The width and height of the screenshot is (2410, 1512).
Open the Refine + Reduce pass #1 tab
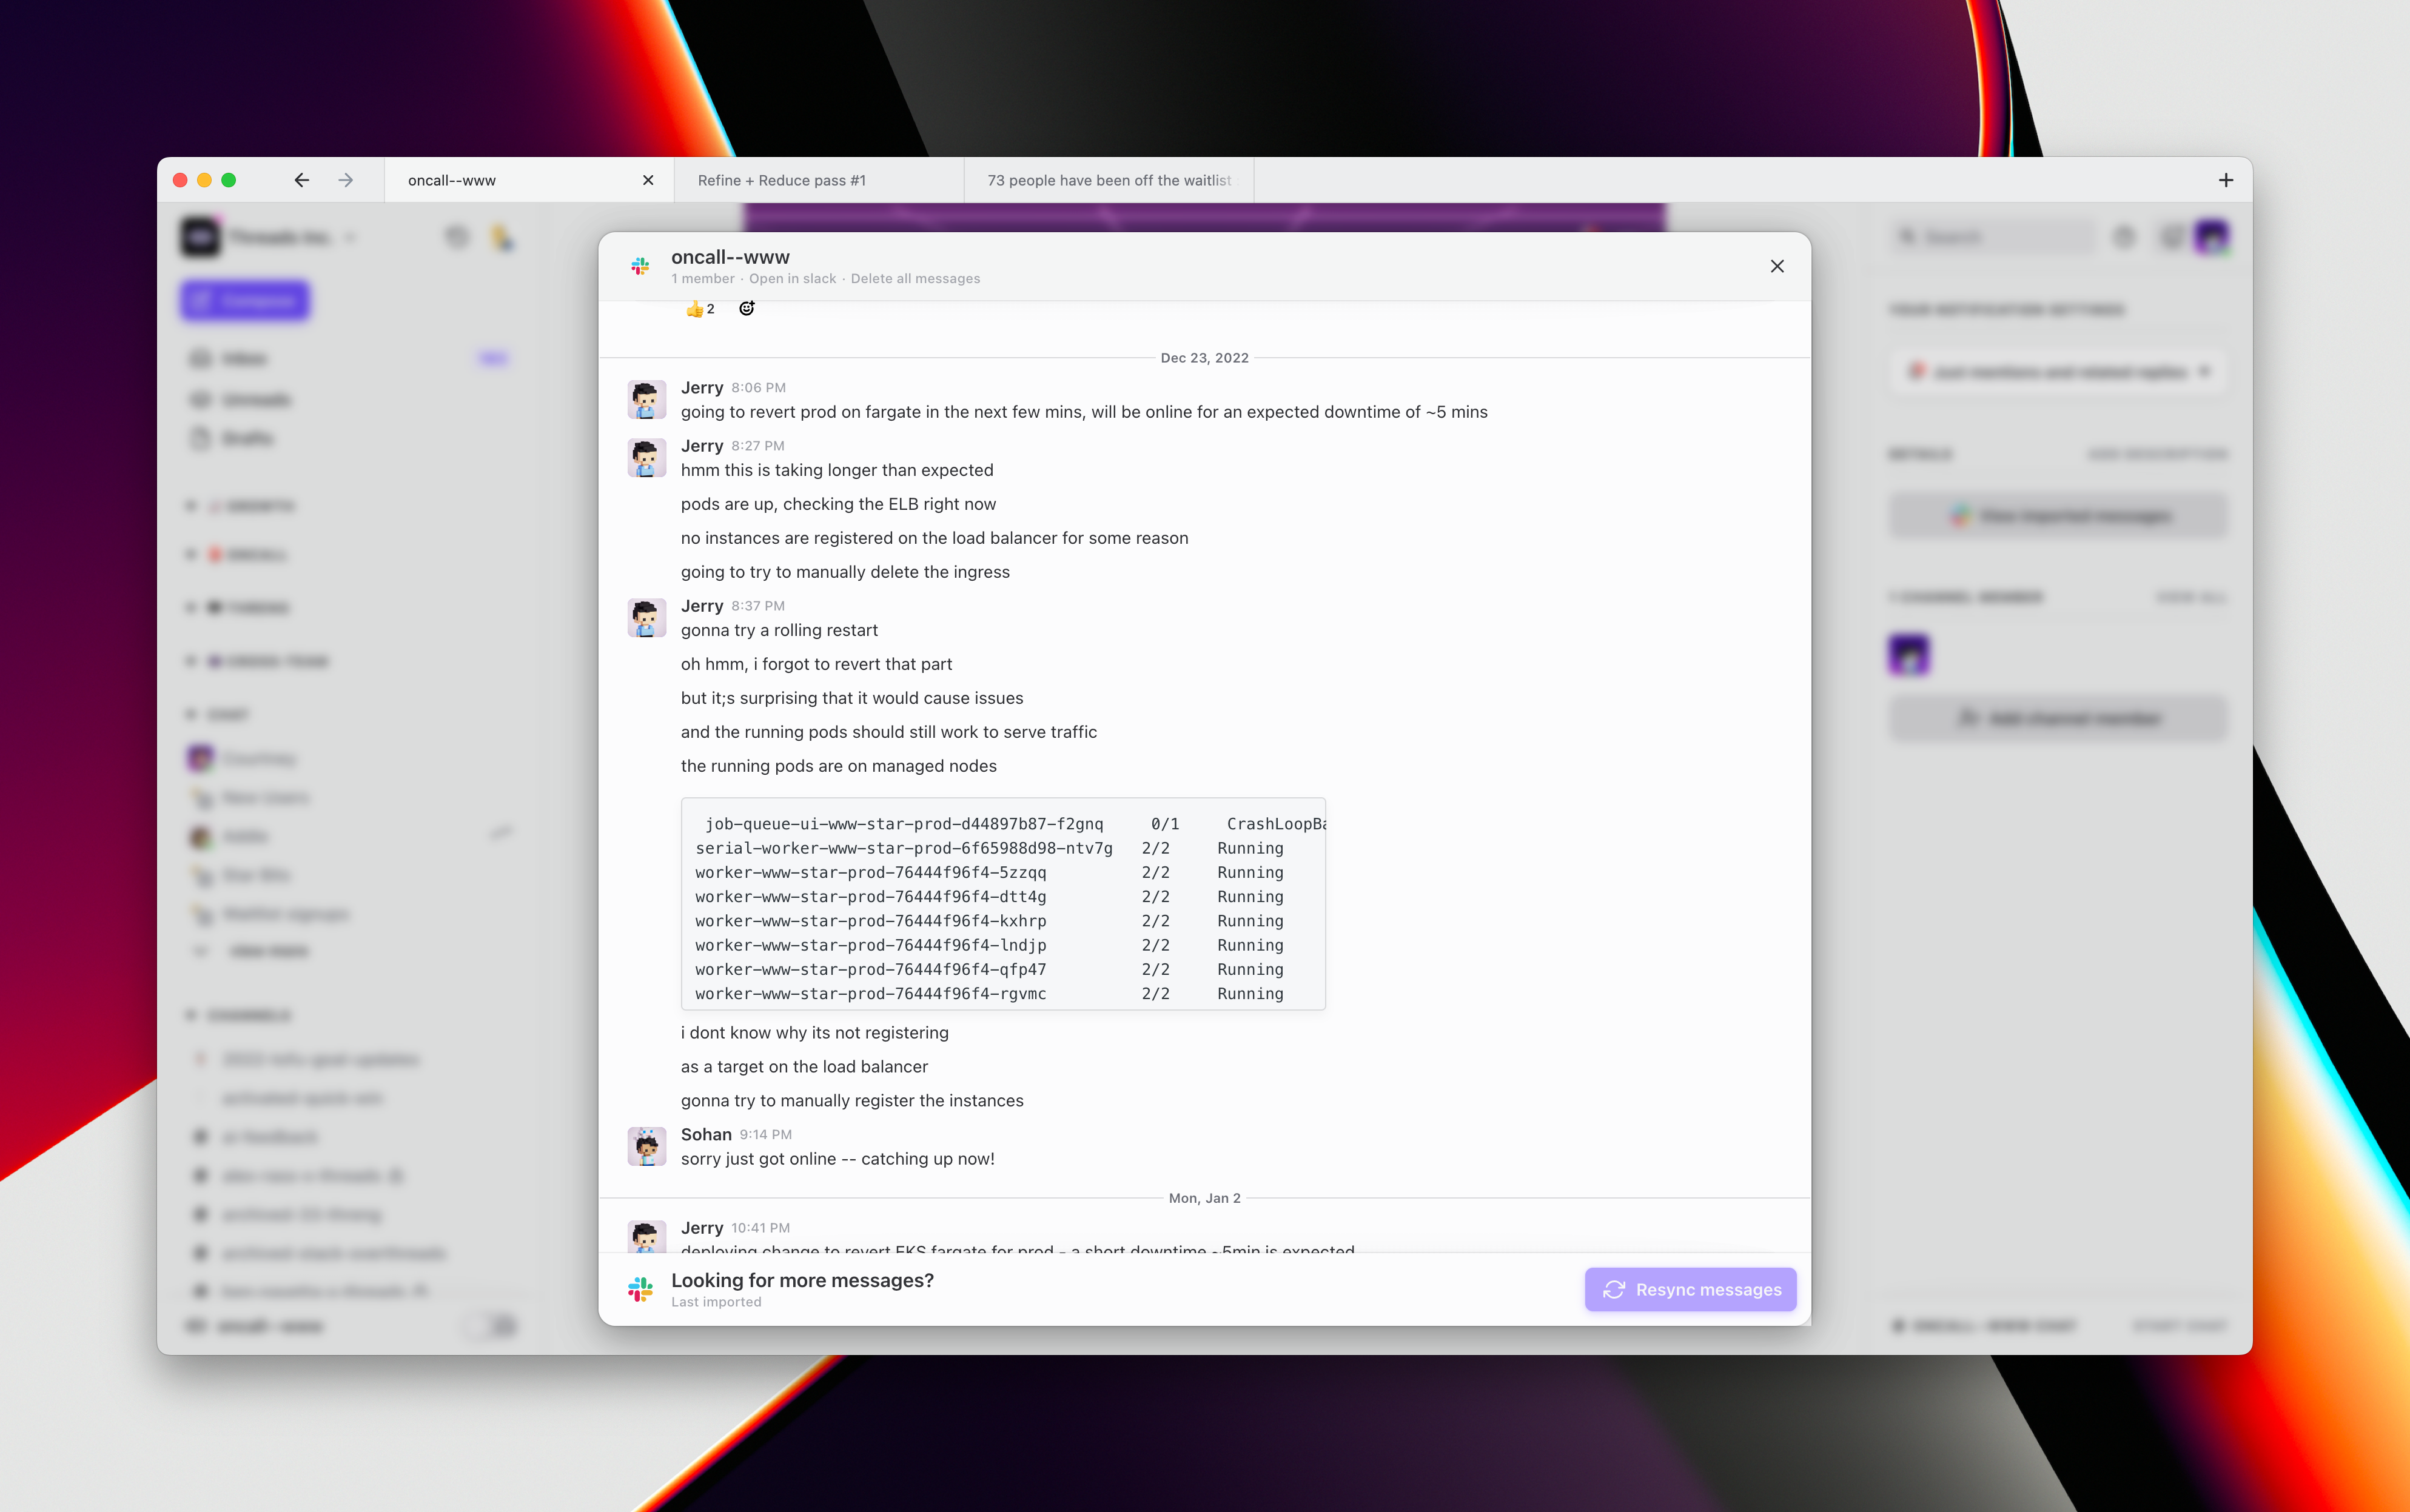point(818,180)
